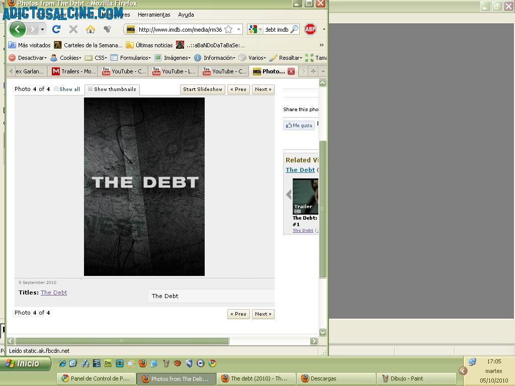
Task: Open the Últimas noticias feed bookmark
Action: click(149, 45)
